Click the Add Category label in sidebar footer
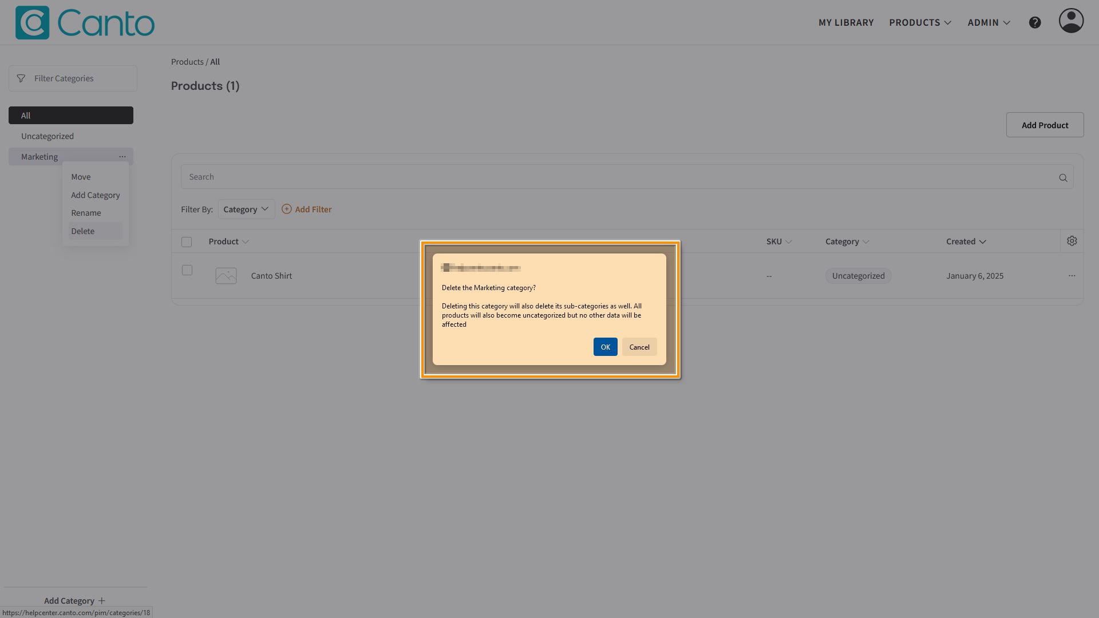This screenshot has height=618, width=1099. pos(69,601)
